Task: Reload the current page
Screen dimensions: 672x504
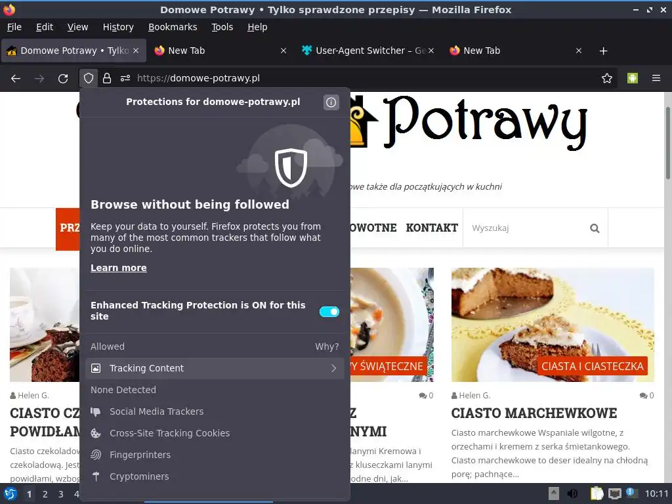Action: (63, 78)
